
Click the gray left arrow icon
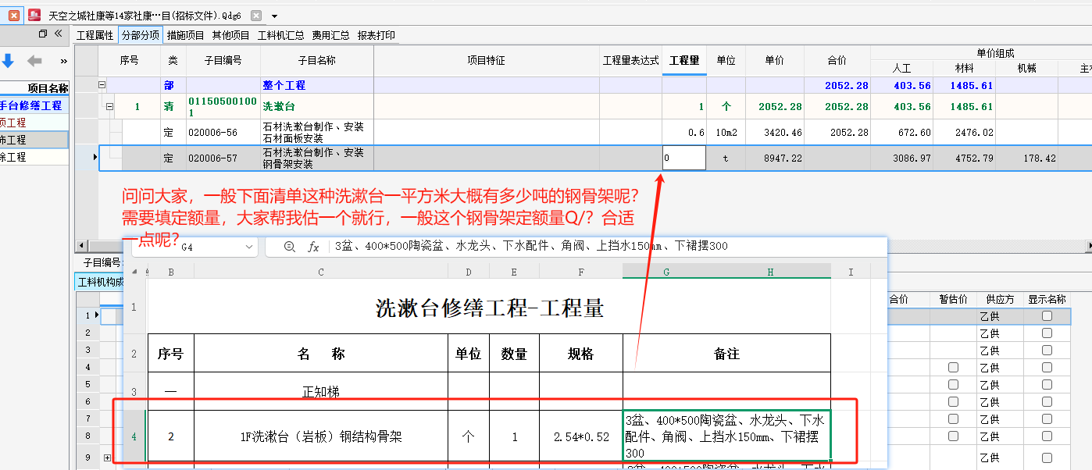pyautogui.click(x=34, y=60)
